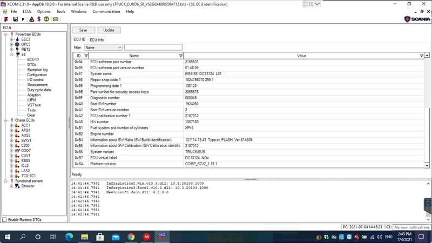This screenshot has width=432, height=243.
Task: Select Measurement under S8
Action: click(37, 85)
